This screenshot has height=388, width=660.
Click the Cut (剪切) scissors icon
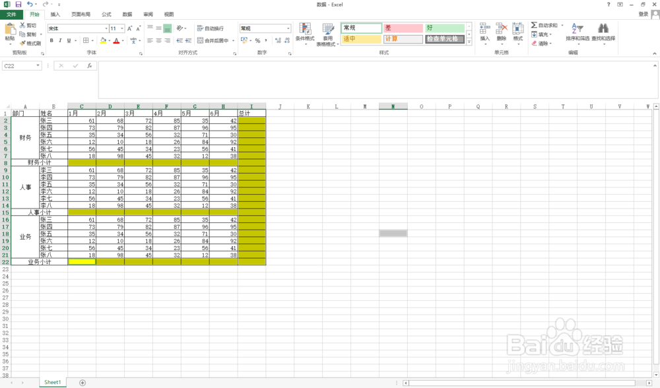pyautogui.click(x=22, y=25)
